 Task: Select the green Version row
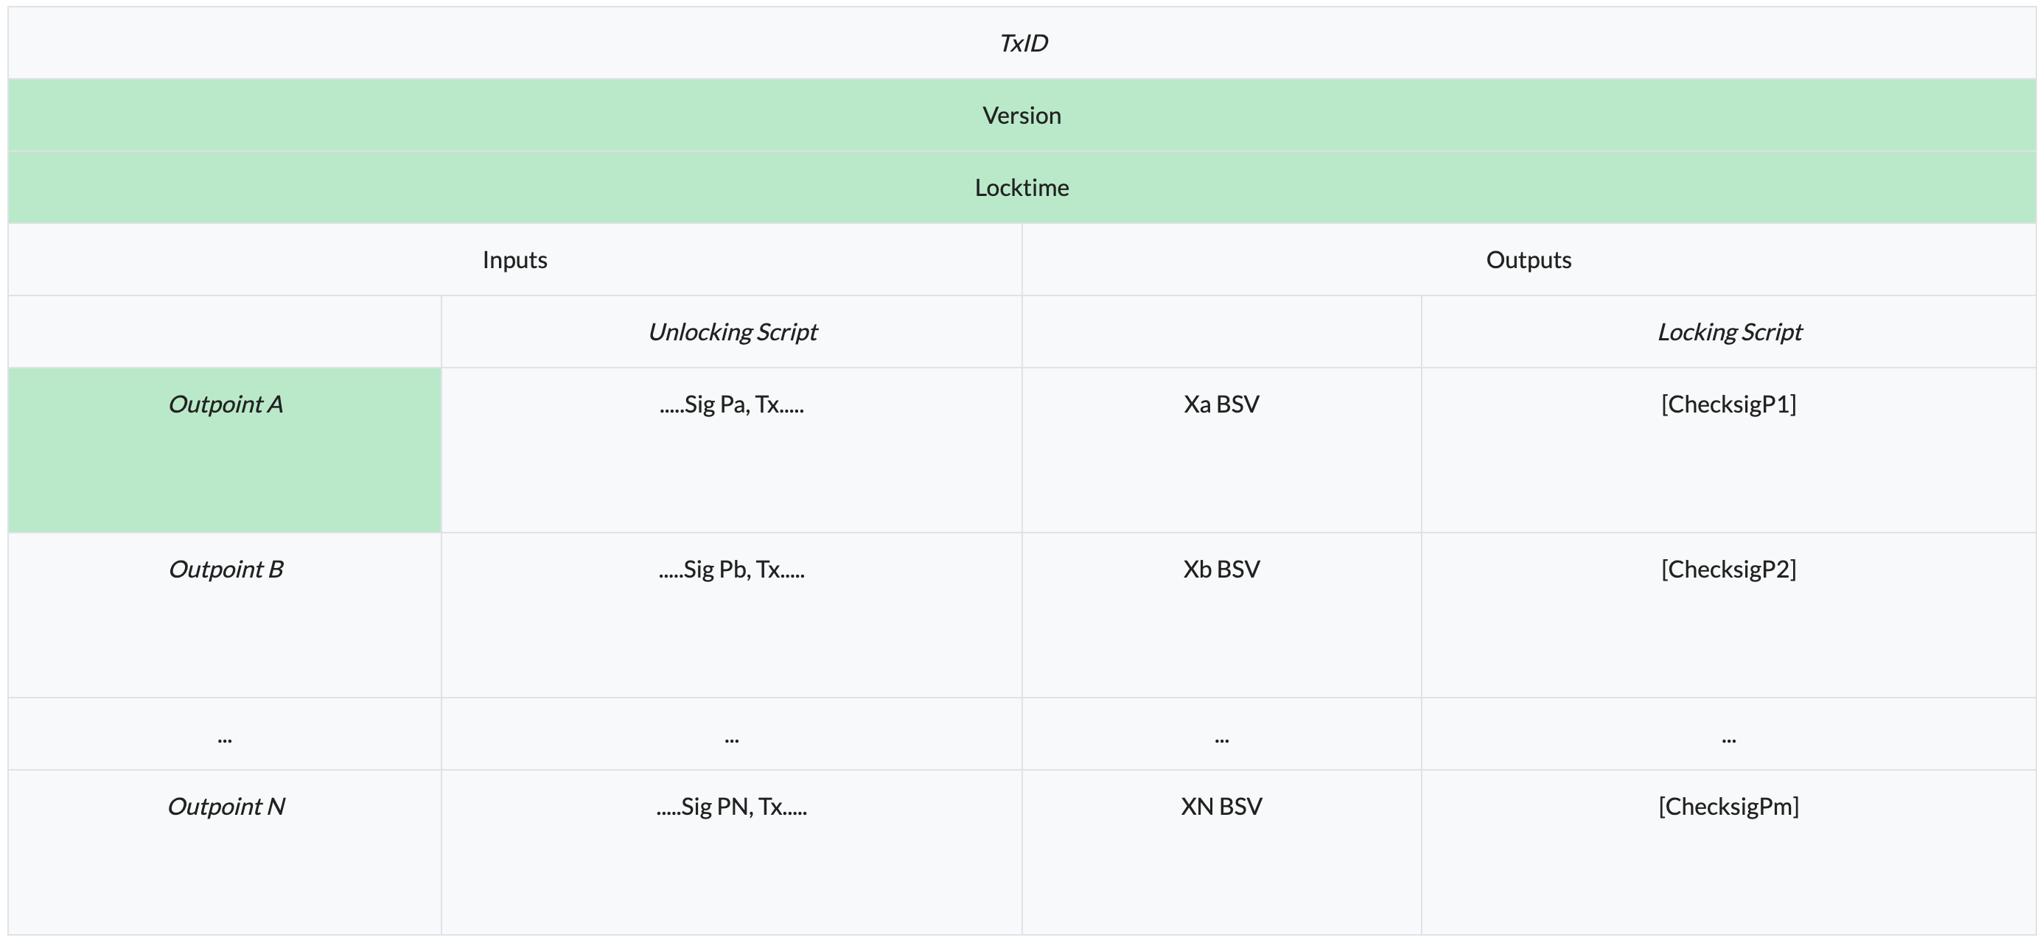tap(1021, 115)
